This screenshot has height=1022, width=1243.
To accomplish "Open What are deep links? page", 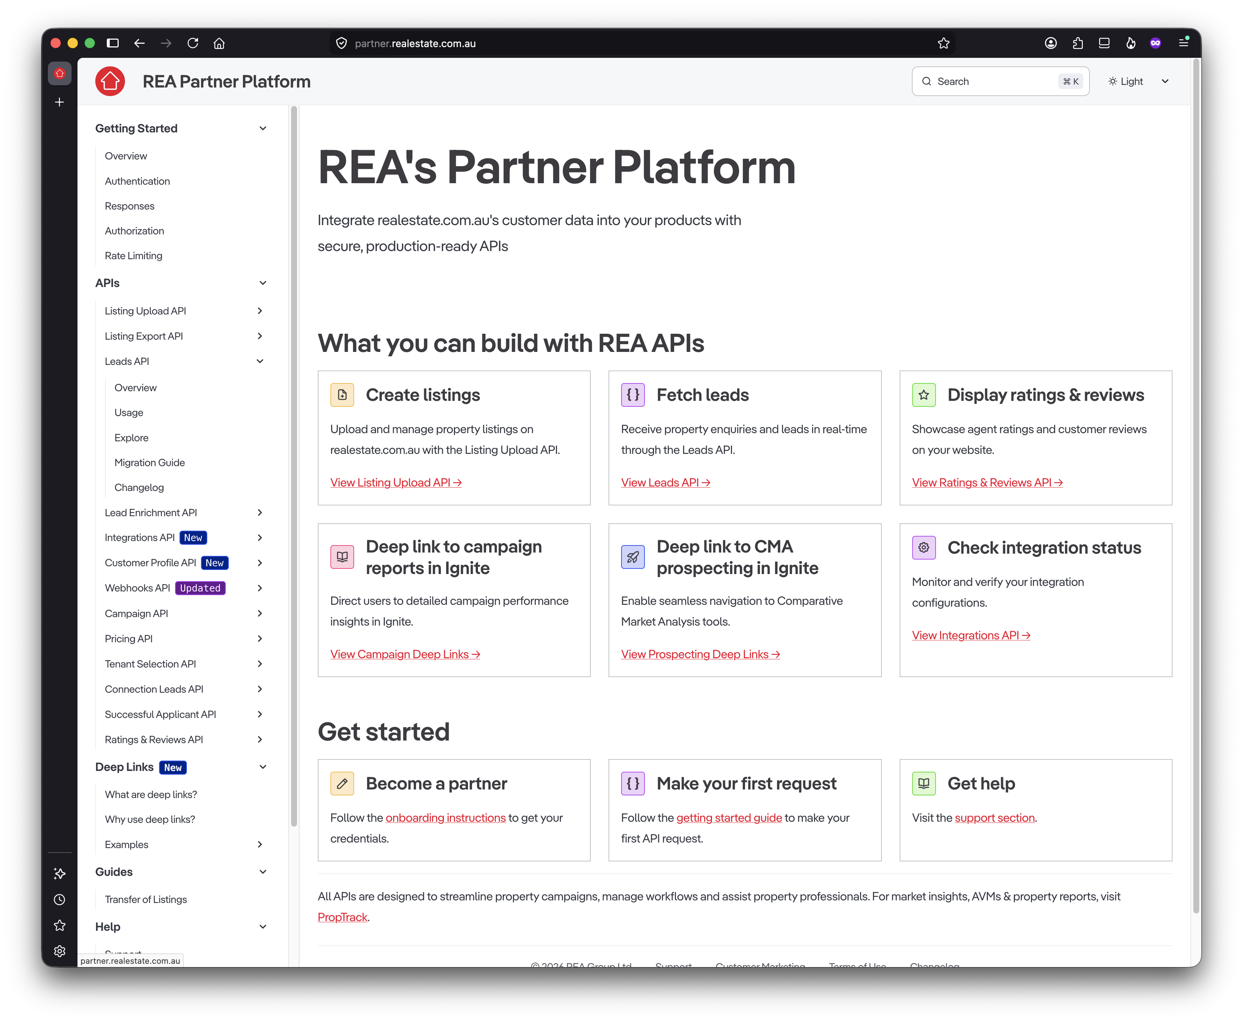I will click(x=151, y=795).
